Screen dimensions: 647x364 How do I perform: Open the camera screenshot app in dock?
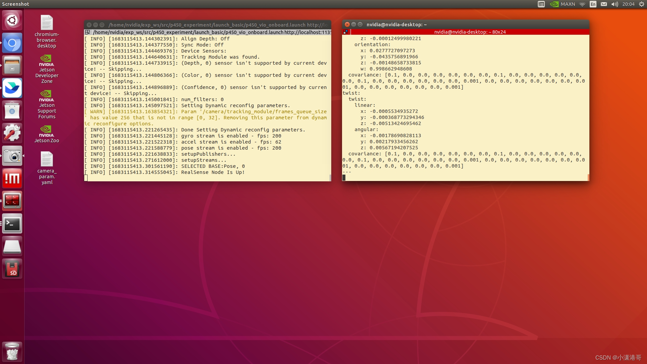pos(12,156)
